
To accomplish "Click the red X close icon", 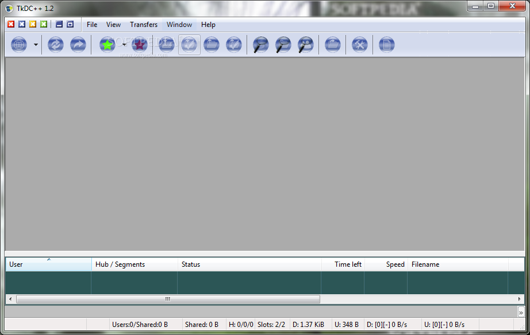I will 11,24.
